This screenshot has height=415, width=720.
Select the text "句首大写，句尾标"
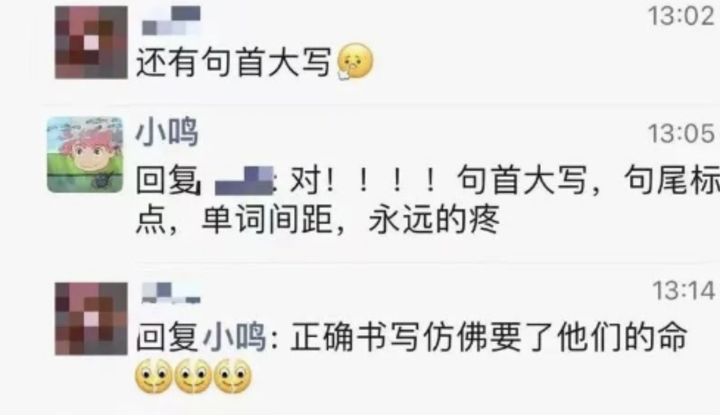[587, 180]
